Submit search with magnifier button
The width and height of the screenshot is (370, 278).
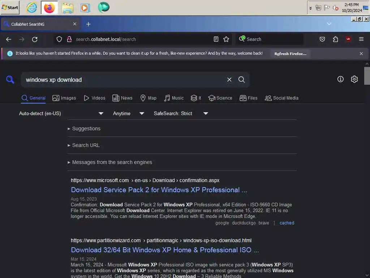[x=241, y=80]
